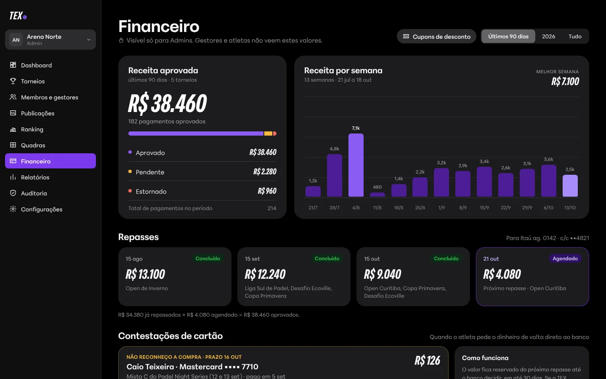Open Membros e gestores page
The image size is (606, 379).
coord(50,97)
